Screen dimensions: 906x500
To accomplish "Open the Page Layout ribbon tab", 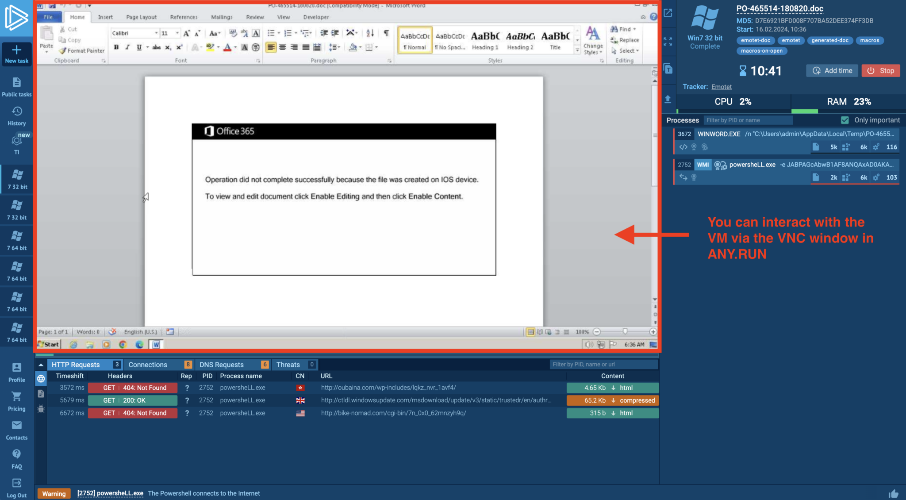I will coord(141,17).
